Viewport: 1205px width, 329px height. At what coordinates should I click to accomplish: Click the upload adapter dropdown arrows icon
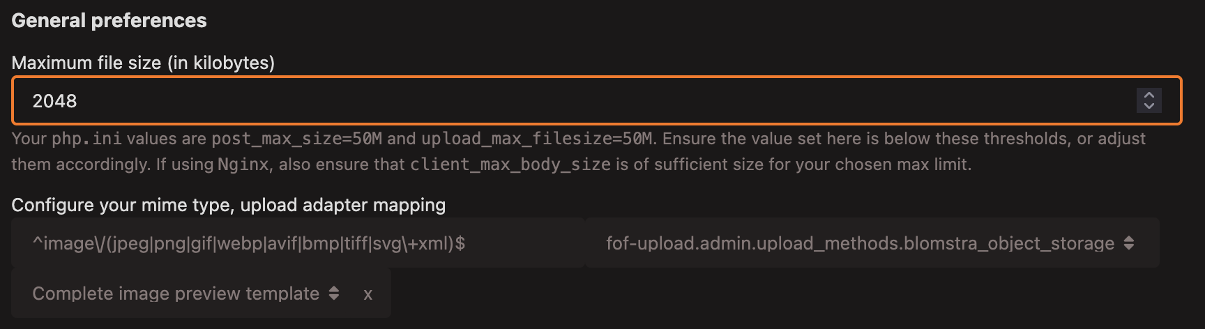[1129, 243]
